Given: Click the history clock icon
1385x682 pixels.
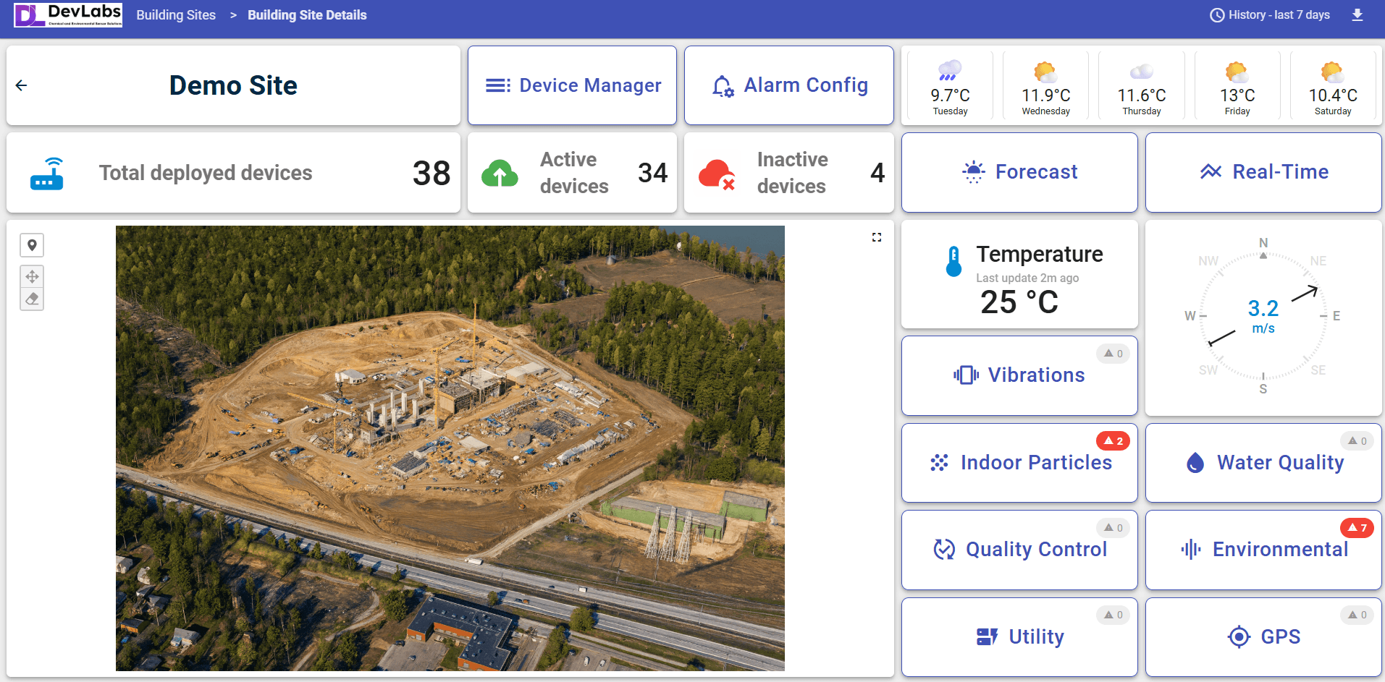Looking at the screenshot, I should point(1217,15).
